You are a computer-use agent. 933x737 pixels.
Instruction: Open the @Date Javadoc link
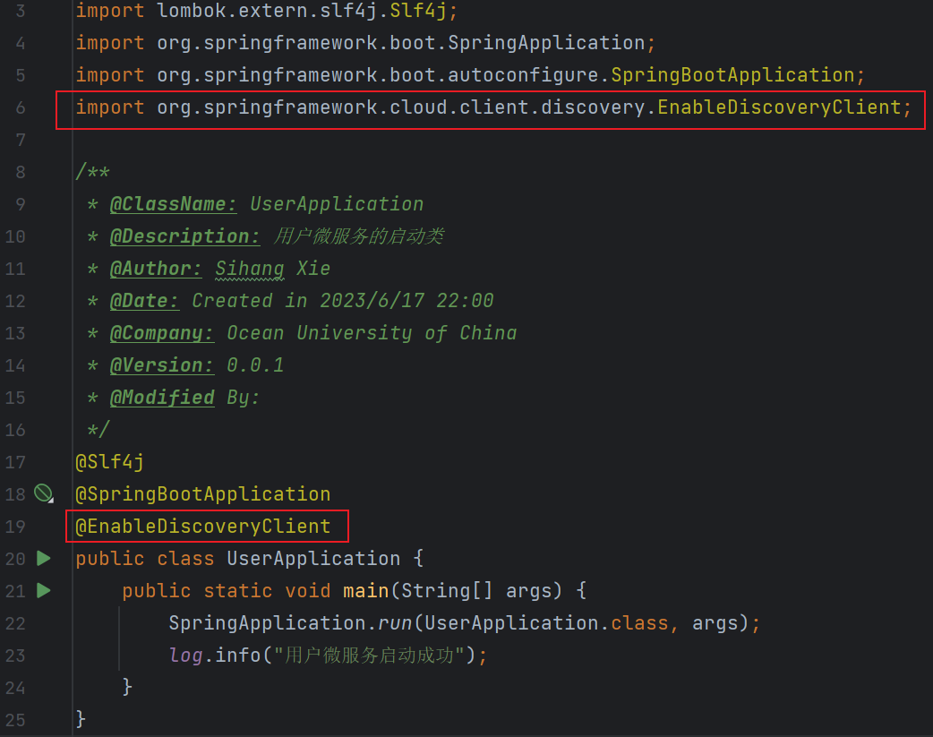pyautogui.click(x=143, y=300)
